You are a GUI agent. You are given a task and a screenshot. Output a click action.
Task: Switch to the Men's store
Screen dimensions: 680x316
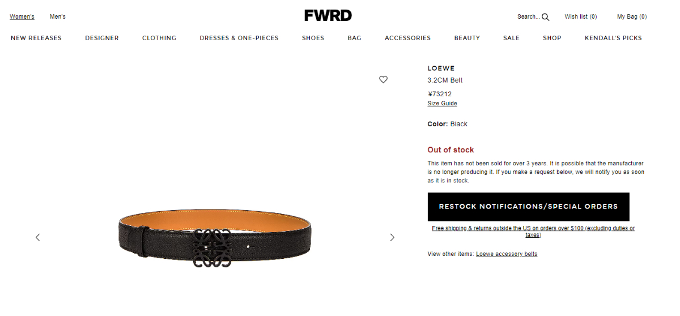(58, 16)
